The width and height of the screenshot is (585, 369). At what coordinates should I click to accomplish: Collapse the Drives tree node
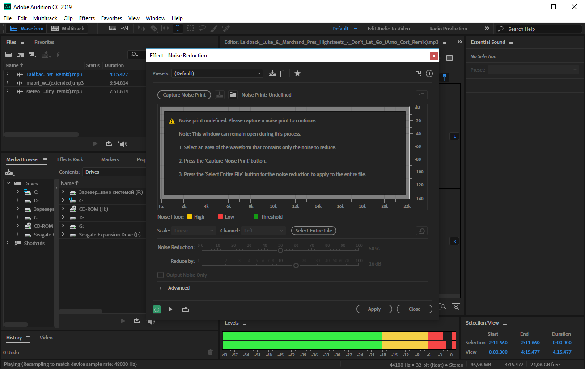click(x=8, y=183)
